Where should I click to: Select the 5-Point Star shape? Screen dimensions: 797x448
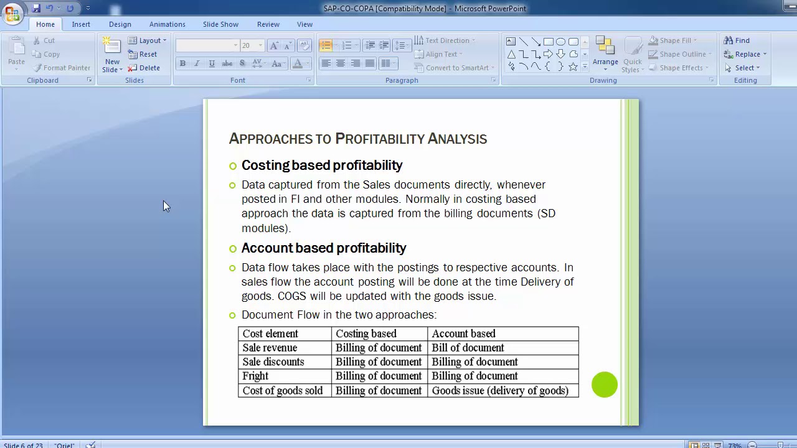(x=573, y=67)
